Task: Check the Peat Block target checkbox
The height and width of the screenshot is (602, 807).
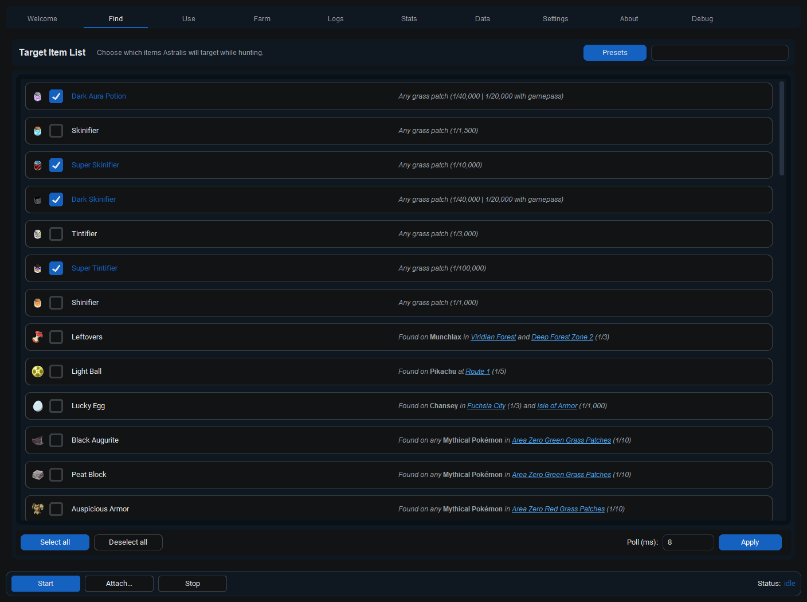Action: (56, 475)
